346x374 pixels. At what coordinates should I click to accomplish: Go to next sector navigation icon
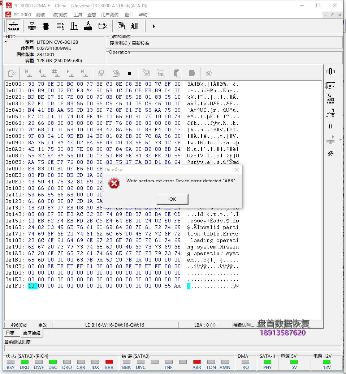click(70, 73)
